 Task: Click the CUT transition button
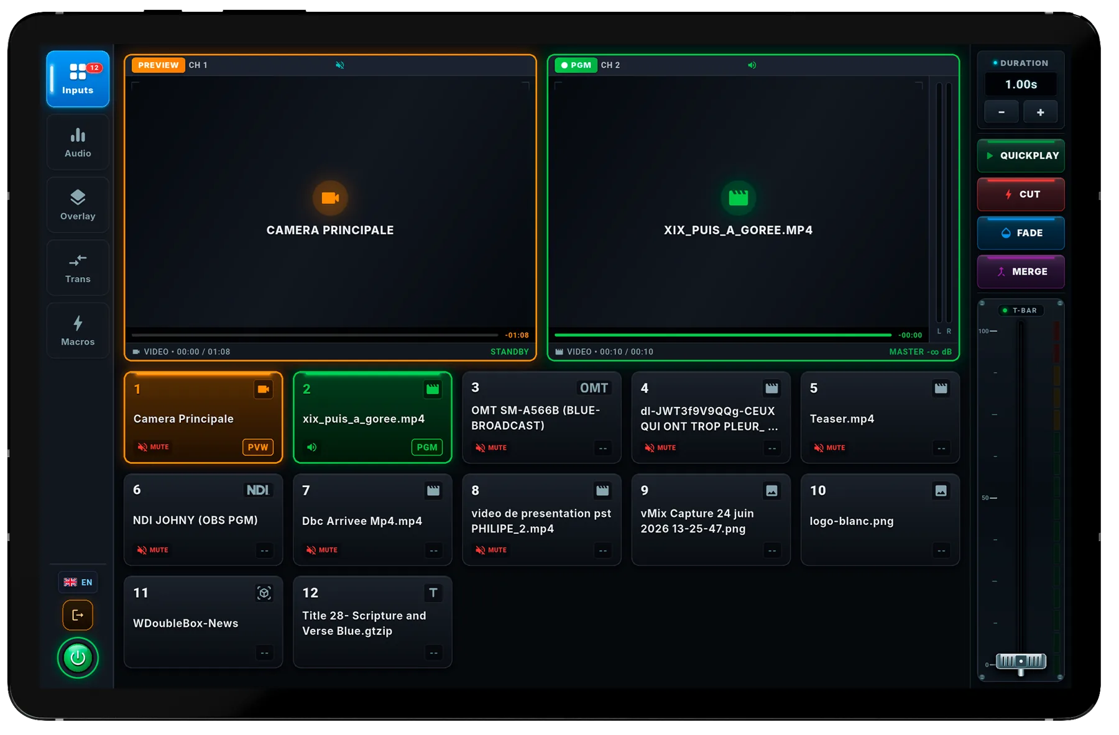coord(1021,194)
